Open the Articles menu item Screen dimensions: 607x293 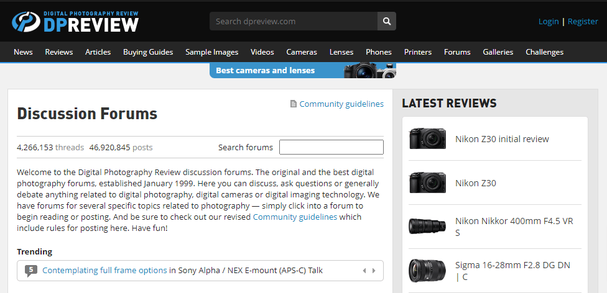point(98,52)
